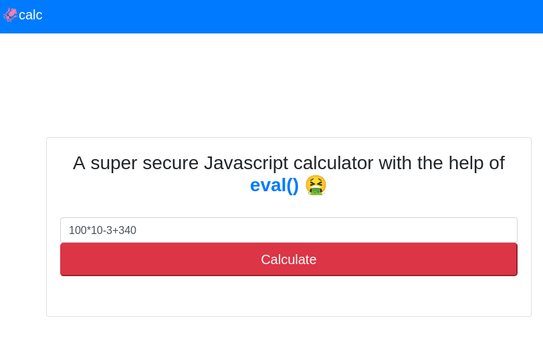Click the nauseated face emoji
Viewport: 543px width, 337px height.
coord(316,185)
